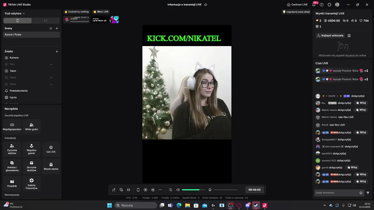
Task: Select landscape layout mode
Action: (x=46, y=21)
